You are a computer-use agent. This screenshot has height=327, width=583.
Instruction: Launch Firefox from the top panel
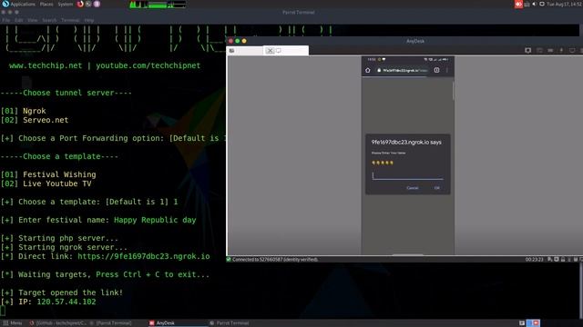[x=80, y=4]
